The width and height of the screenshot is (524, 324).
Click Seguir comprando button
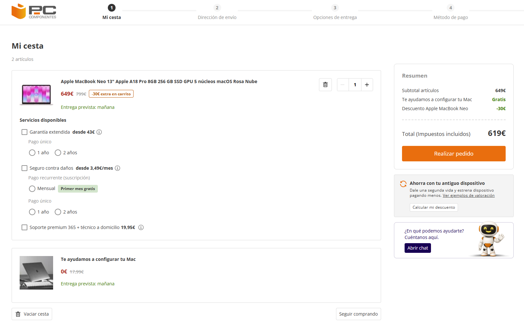tap(358, 314)
